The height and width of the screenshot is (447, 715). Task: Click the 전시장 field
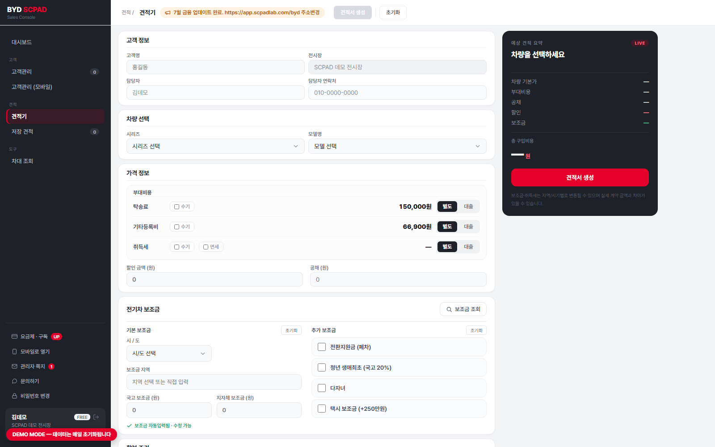[x=397, y=67]
